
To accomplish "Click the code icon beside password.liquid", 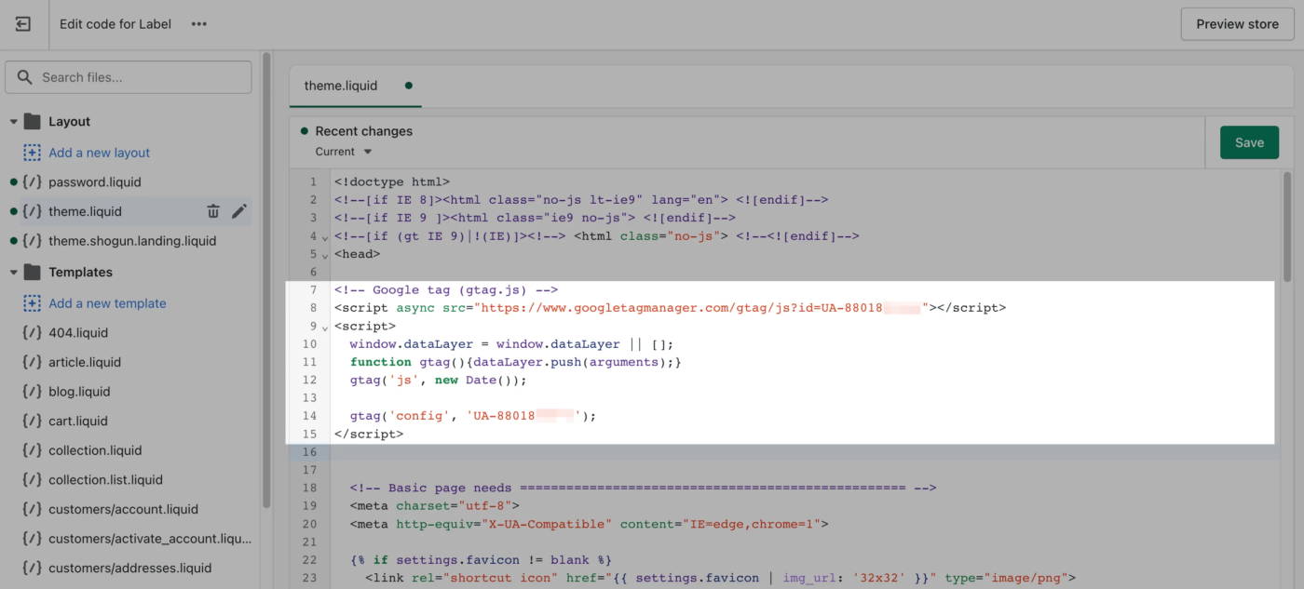I will (33, 182).
